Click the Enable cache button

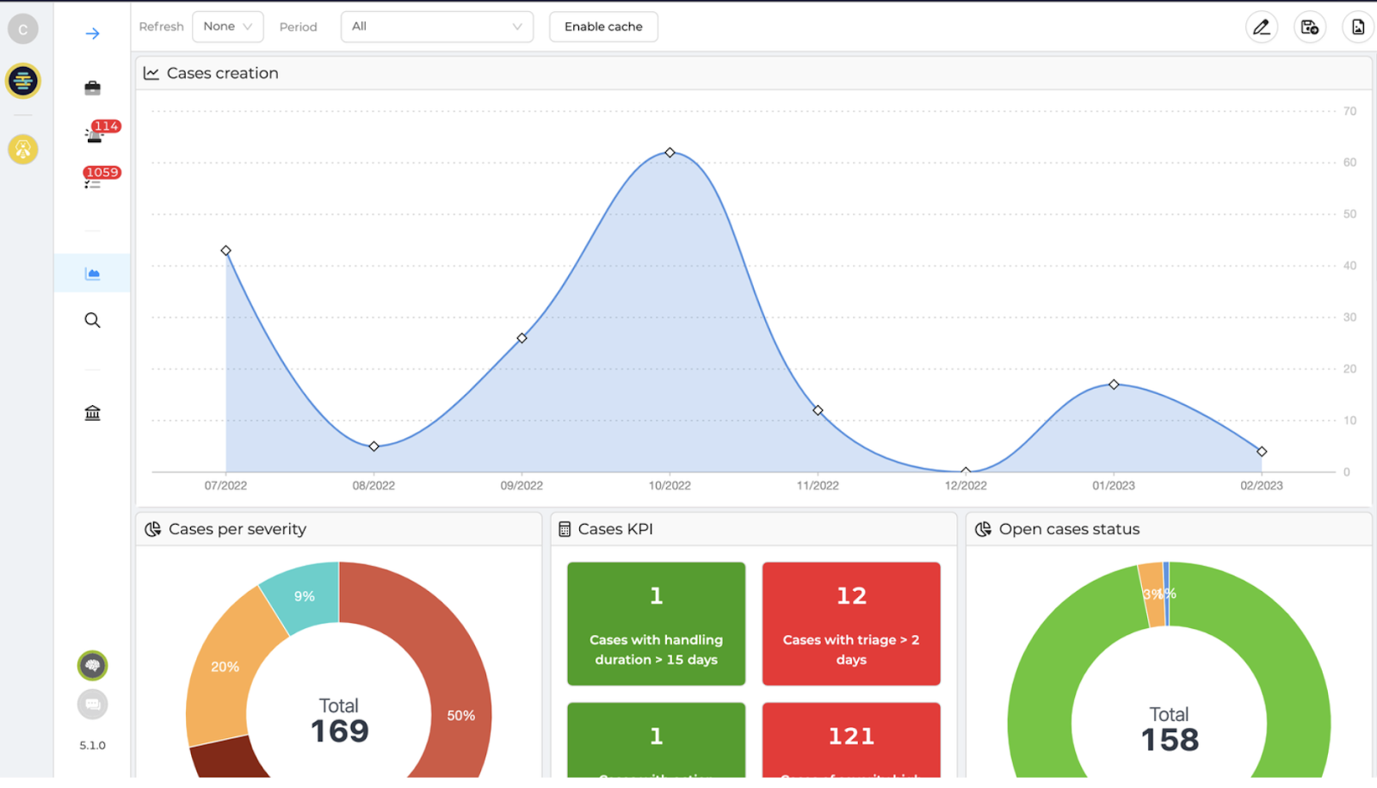tap(603, 27)
